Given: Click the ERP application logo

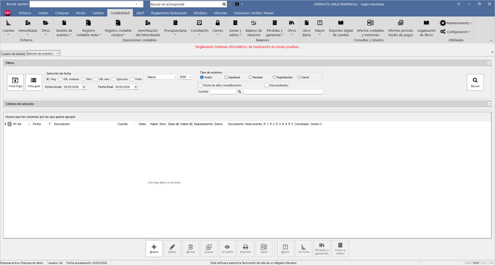Looking at the screenshot, I should pyautogui.click(x=8, y=13).
